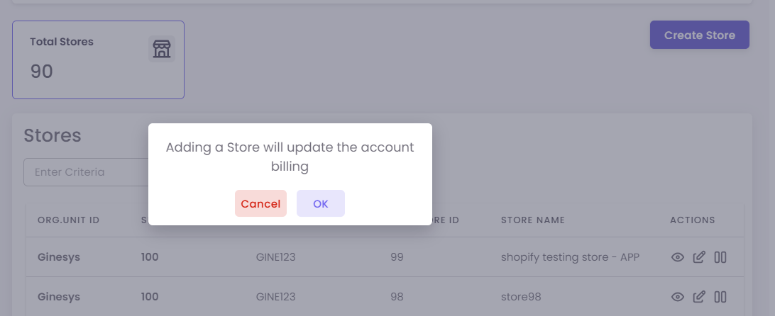The height and width of the screenshot is (316, 775).
Task: Focus the Enter Criteria search field
Action: 85,172
